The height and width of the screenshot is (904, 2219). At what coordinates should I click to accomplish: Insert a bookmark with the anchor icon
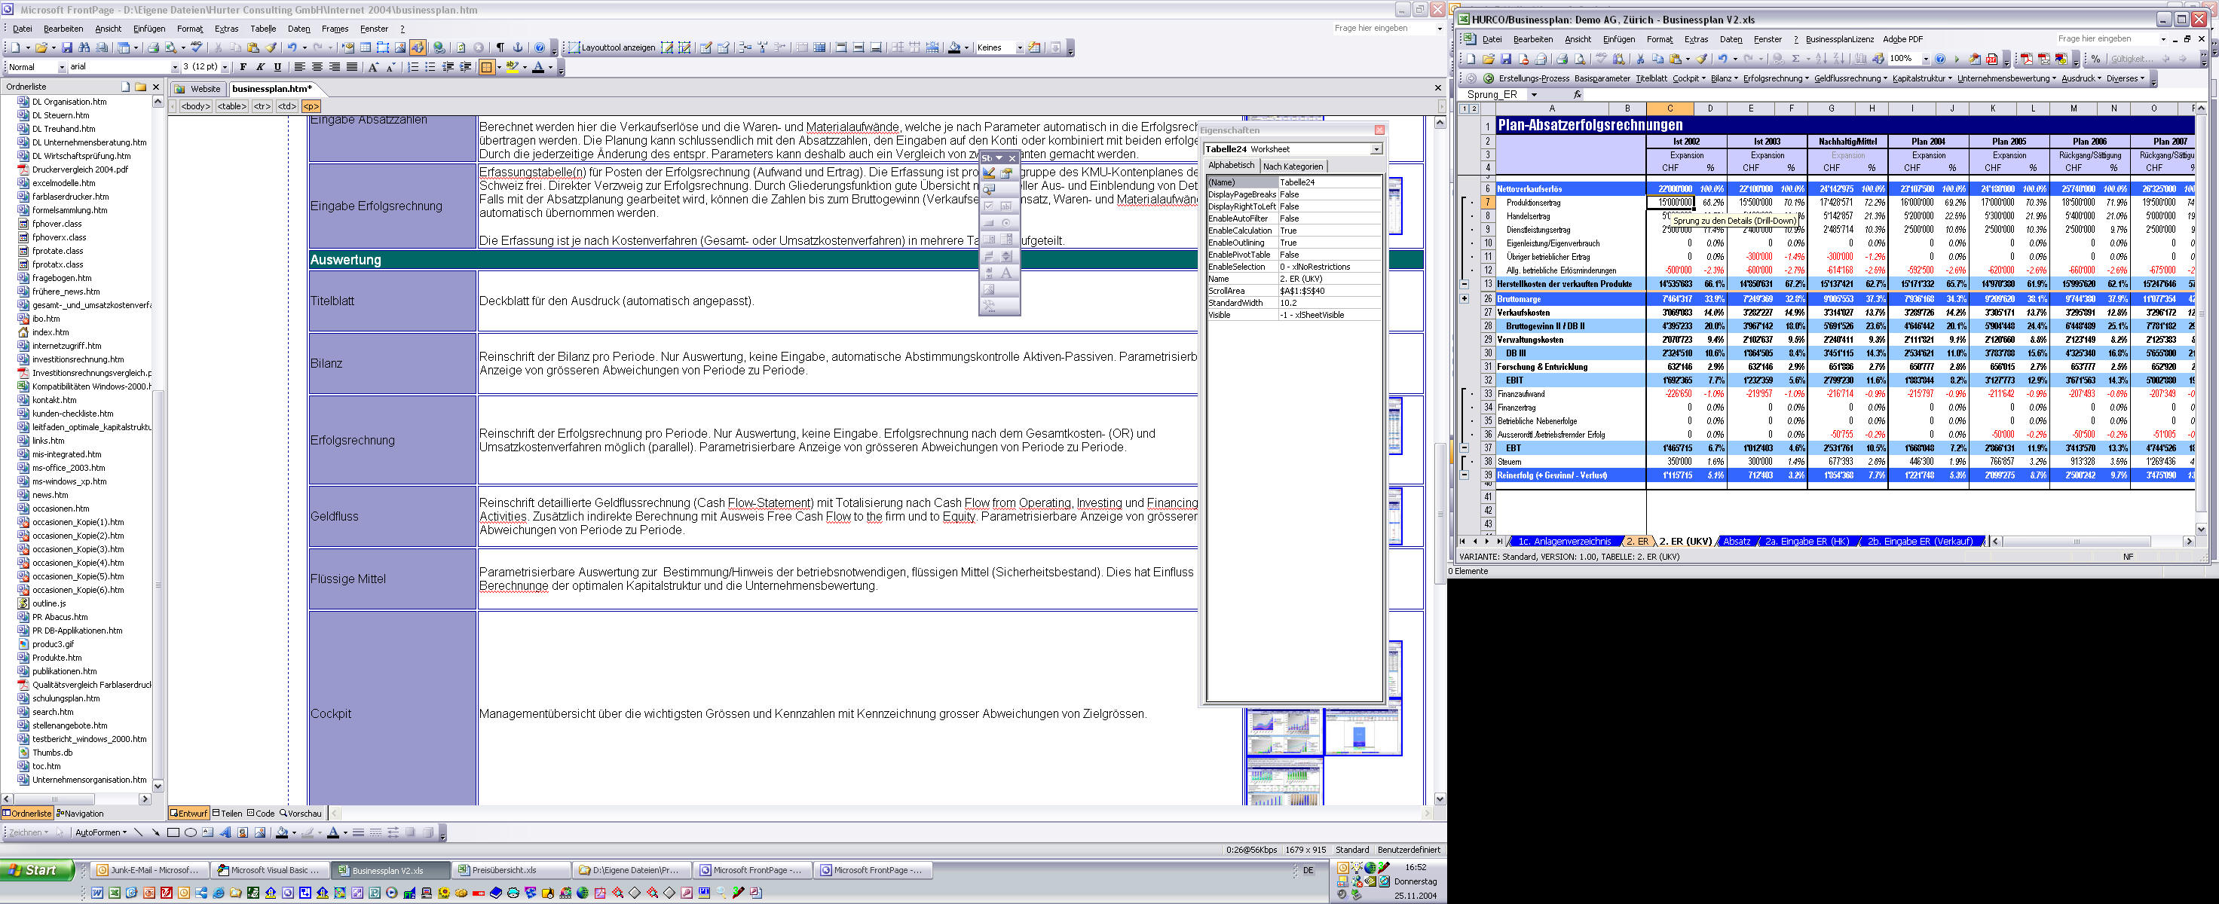click(518, 47)
